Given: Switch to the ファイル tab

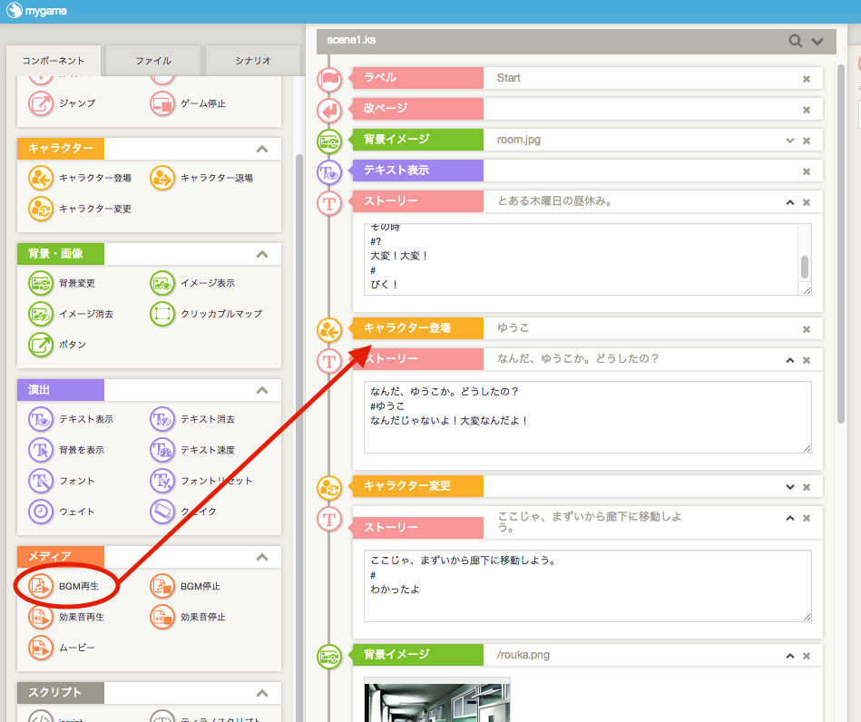Looking at the screenshot, I should tap(153, 61).
